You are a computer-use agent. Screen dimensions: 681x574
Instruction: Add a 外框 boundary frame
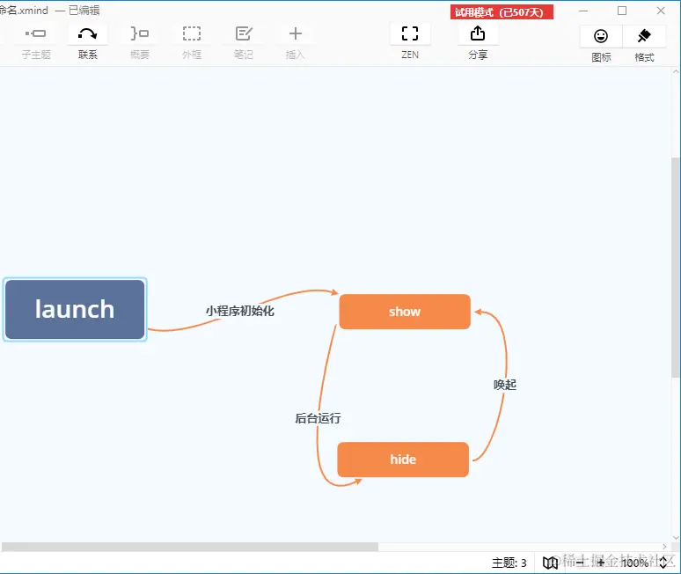(192, 42)
